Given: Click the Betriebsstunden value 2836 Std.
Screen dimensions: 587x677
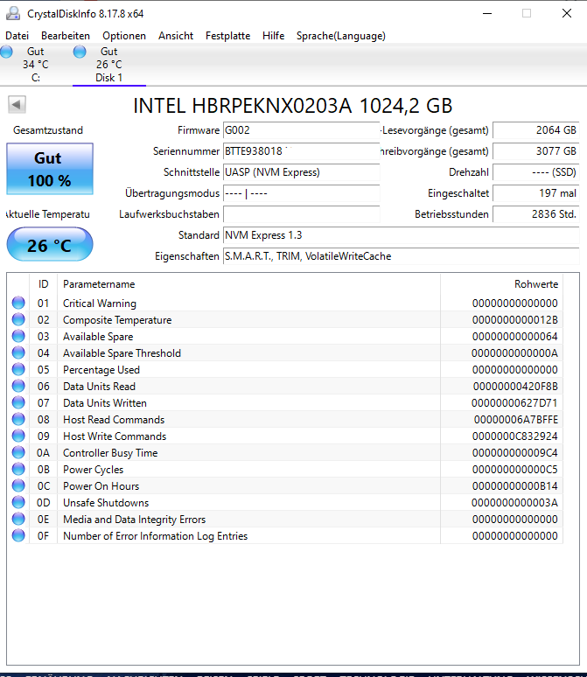Looking at the screenshot, I should (x=535, y=214).
